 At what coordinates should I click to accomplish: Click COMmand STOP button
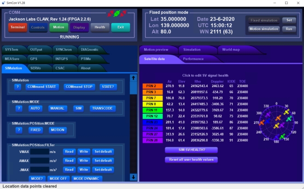coord(79,87)
